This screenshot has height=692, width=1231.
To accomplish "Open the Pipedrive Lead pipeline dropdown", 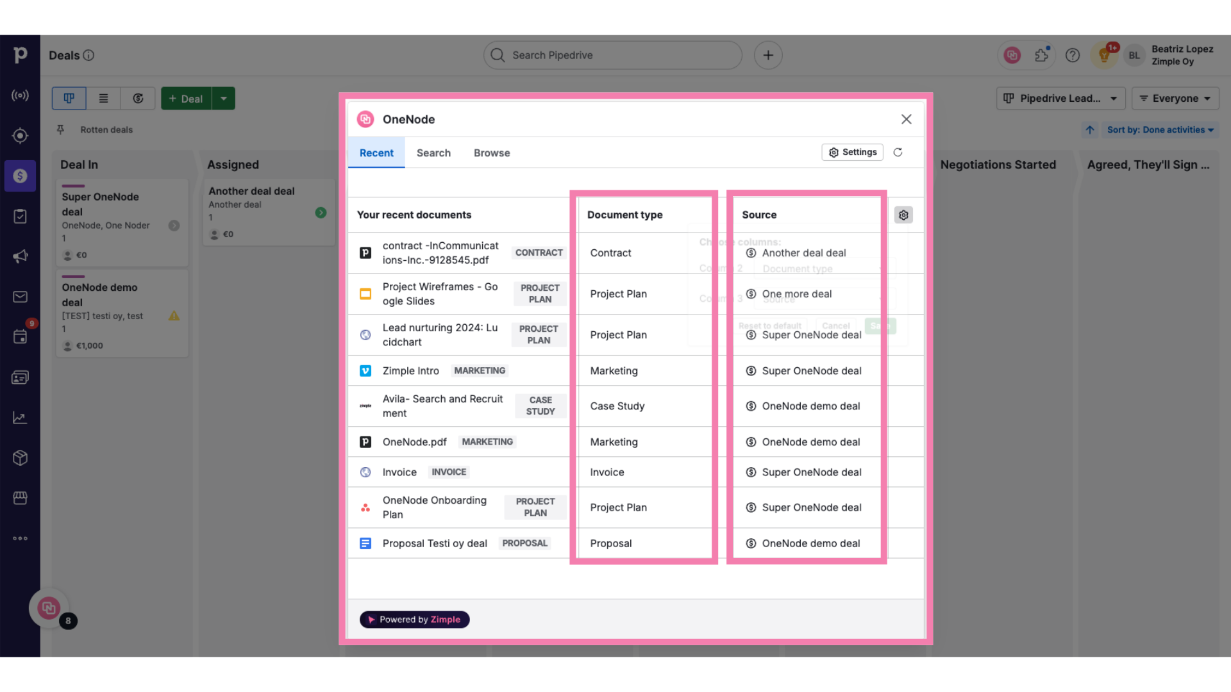I will (1060, 98).
